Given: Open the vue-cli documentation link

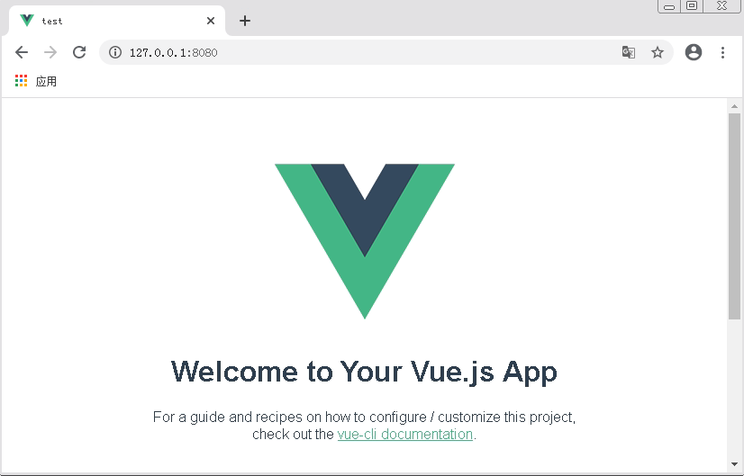Looking at the screenshot, I should pyautogui.click(x=405, y=434).
